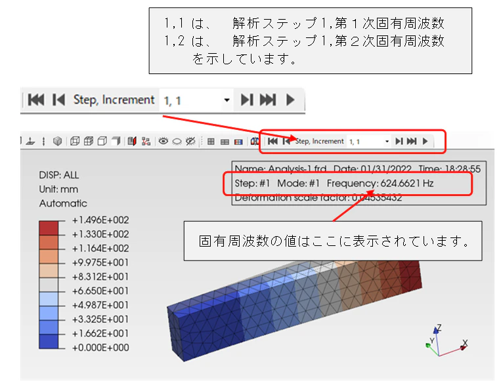Select the legend value +6.650E+001
The width and height of the screenshot is (501, 387).
point(100,291)
